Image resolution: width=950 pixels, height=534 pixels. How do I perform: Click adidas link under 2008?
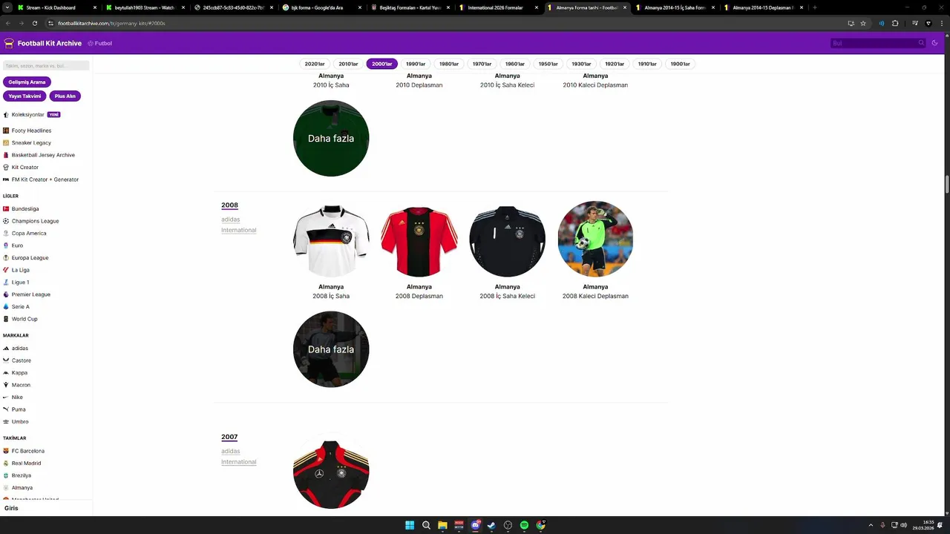click(230, 220)
